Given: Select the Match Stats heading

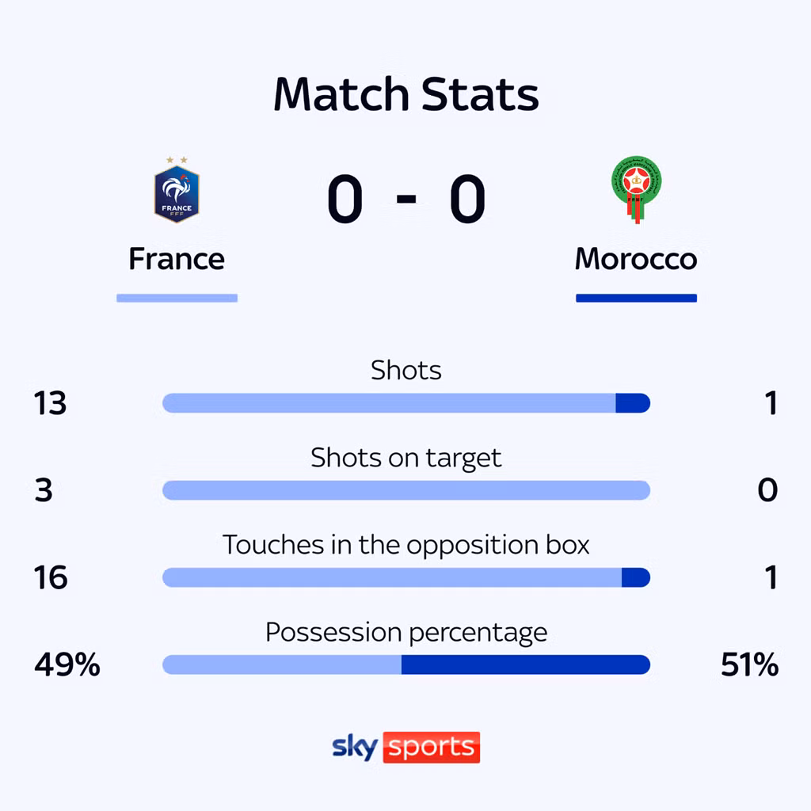Looking at the screenshot, I should click(406, 94).
